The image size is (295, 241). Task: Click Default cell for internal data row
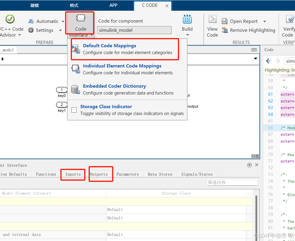176,234
